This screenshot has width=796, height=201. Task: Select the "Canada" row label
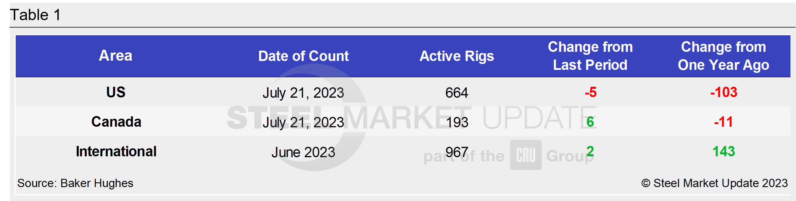(116, 122)
